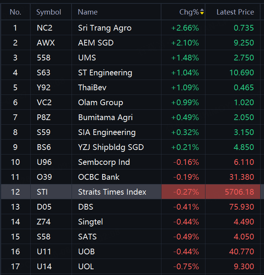Click symbol S58
This screenshot has height=275, width=264.
[44, 237]
